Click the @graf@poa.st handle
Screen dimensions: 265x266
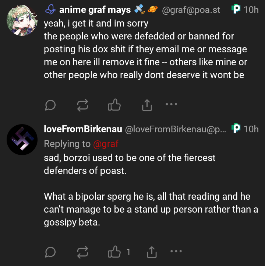click(191, 10)
